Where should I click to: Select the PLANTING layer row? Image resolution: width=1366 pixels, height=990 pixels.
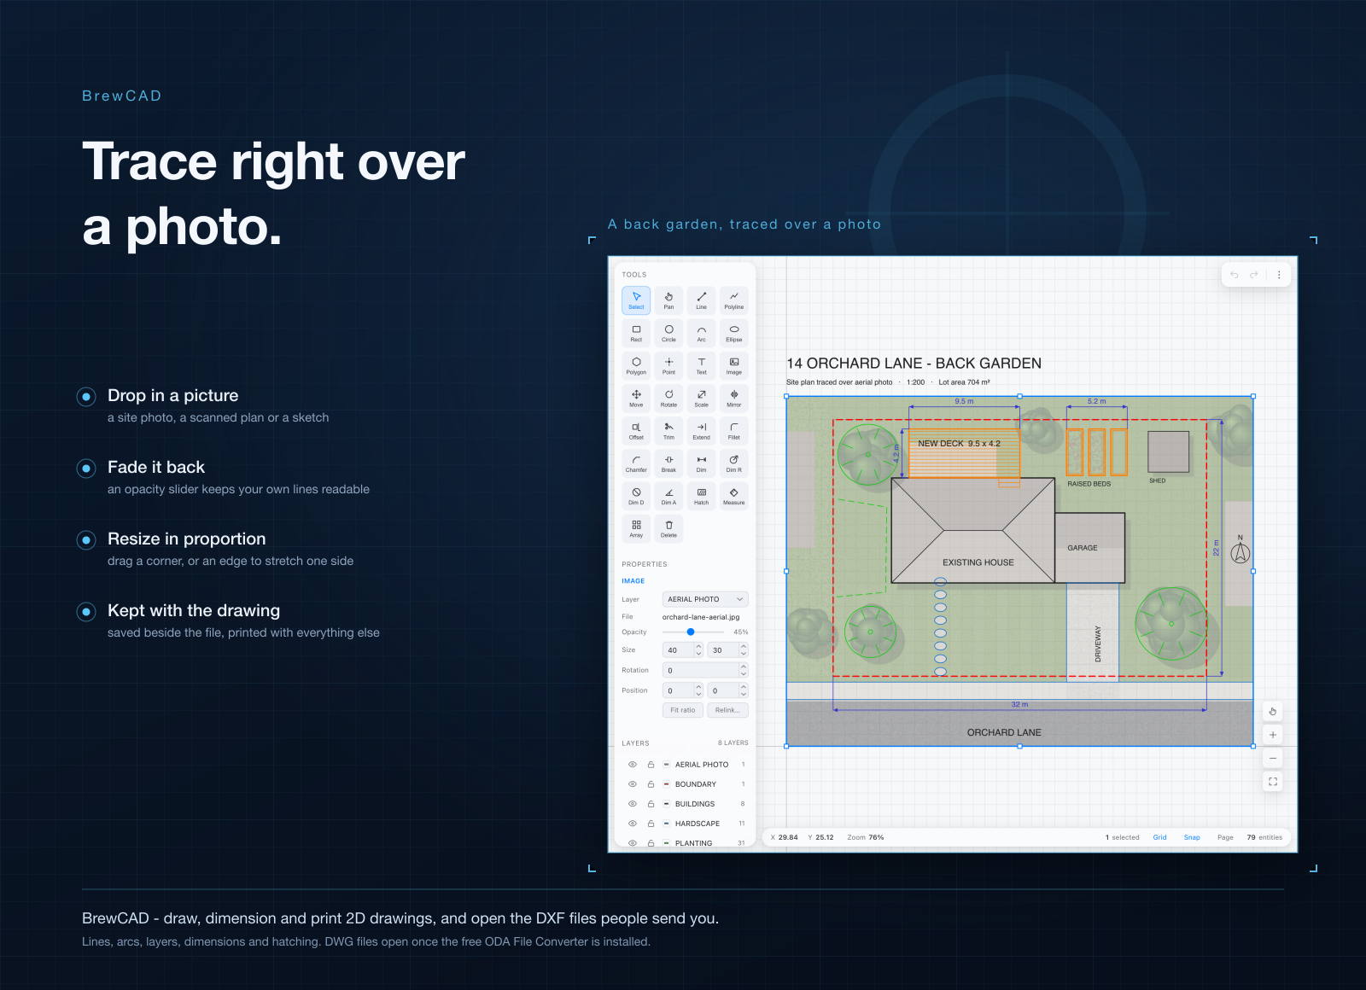(x=686, y=843)
